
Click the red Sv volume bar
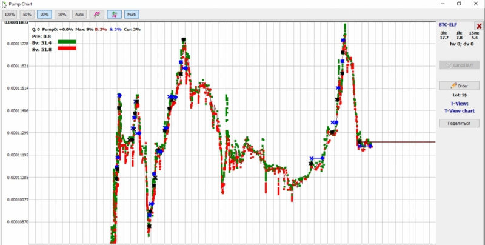(x=67, y=49)
